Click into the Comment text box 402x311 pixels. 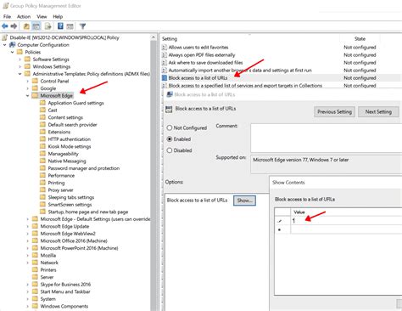pyautogui.click(x=327, y=138)
